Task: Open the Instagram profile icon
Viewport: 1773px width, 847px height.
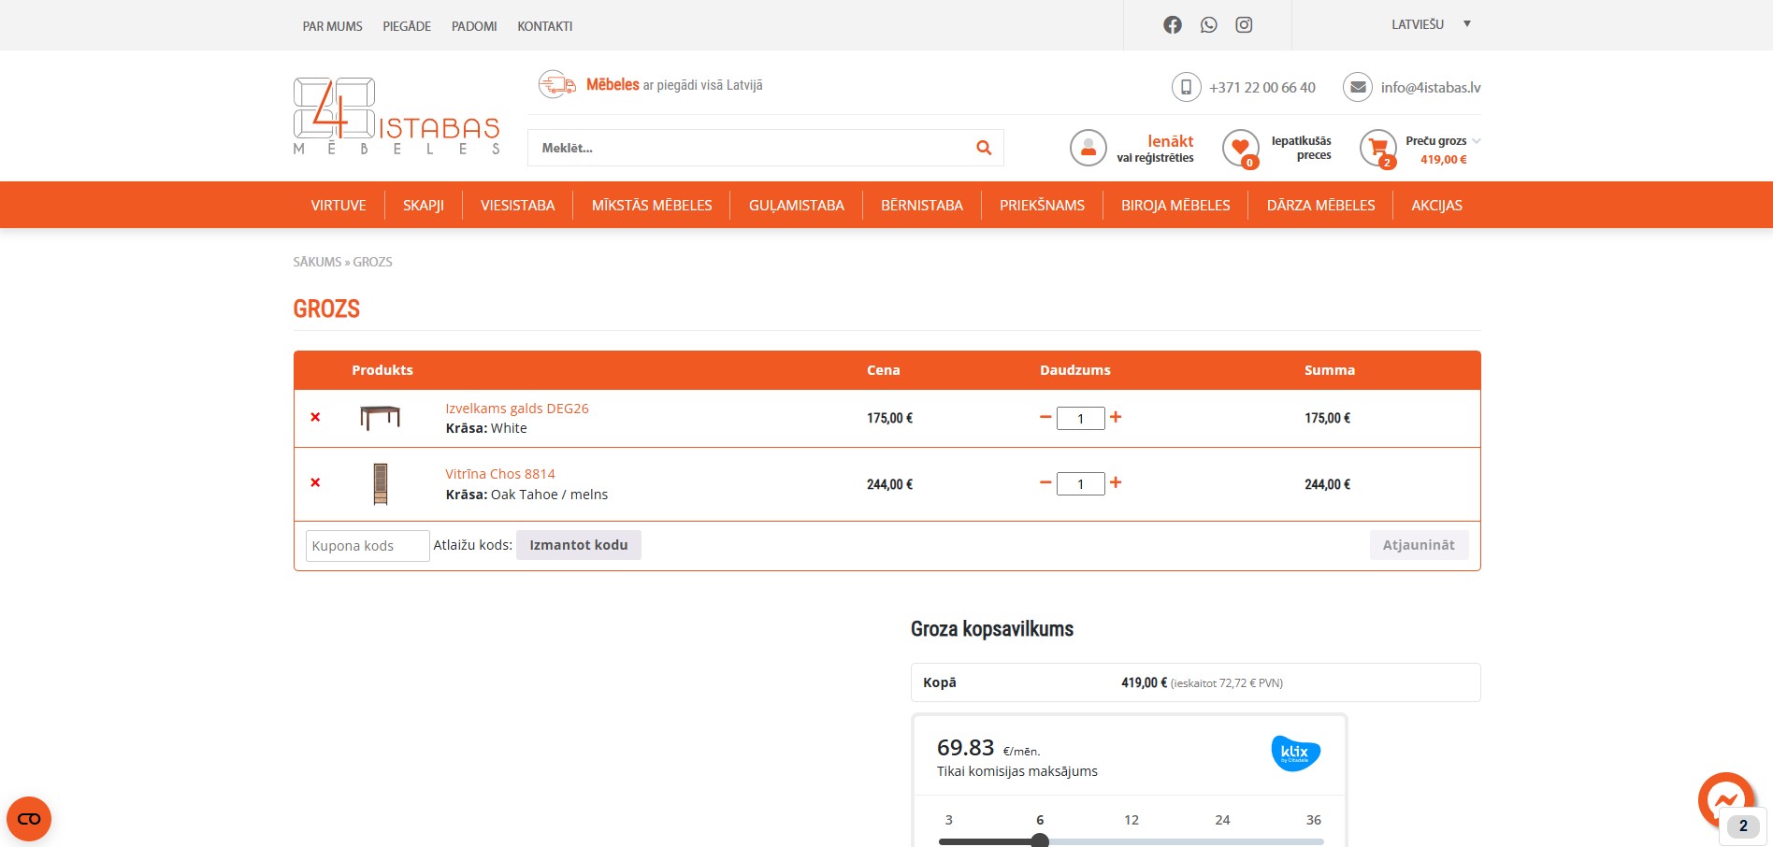Action: pyautogui.click(x=1244, y=25)
